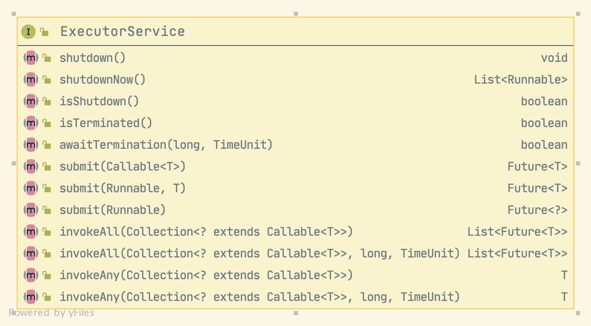Image resolution: width=591 pixels, height=326 pixels.
Task: Click the method icon for isShutdown()
Action: click(31, 102)
